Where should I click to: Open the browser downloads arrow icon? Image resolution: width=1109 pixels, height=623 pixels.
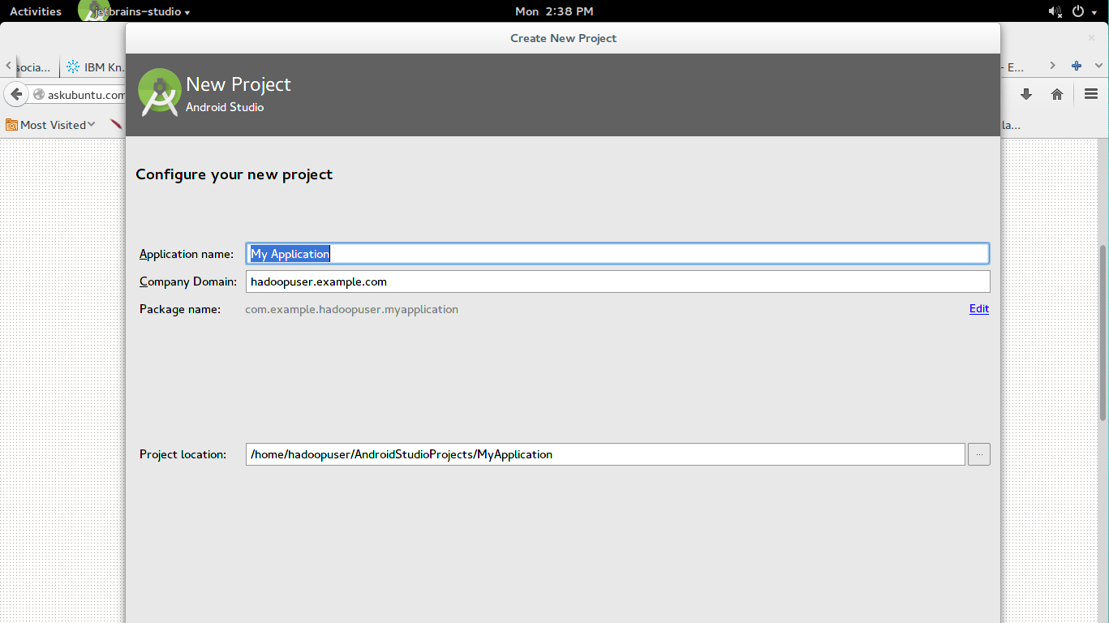click(x=1026, y=94)
